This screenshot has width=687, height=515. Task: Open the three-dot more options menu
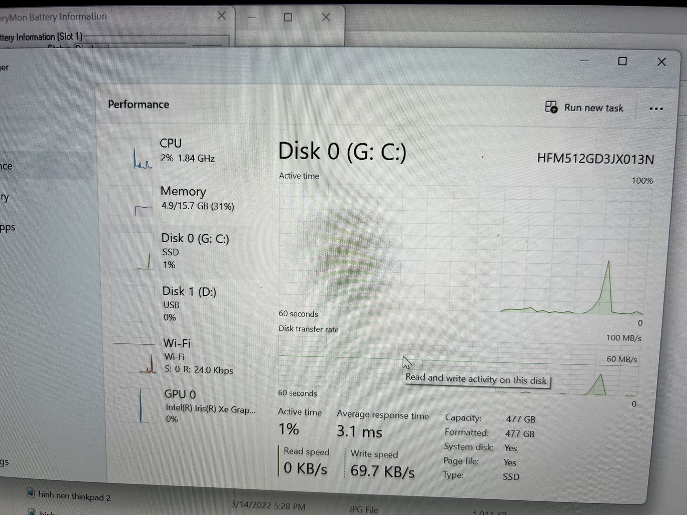point(656,109)
